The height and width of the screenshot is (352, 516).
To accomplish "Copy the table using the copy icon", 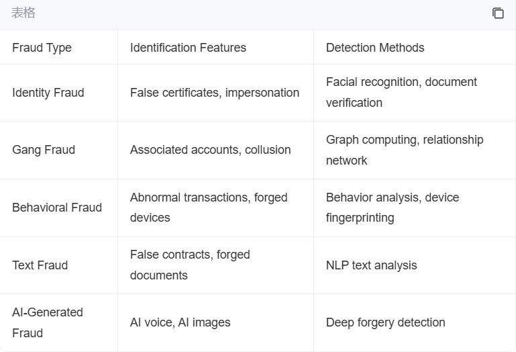I will [498, 13].
